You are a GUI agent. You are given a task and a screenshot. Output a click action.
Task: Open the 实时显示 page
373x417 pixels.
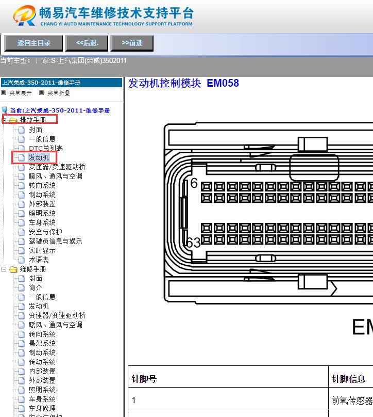coord(42,250)
